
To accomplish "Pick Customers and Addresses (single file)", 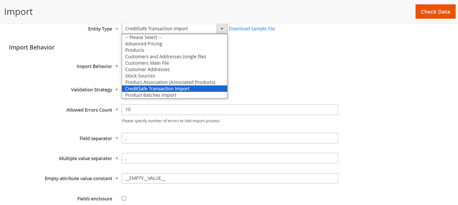I will pyautogui.click(x=165, y=57).
